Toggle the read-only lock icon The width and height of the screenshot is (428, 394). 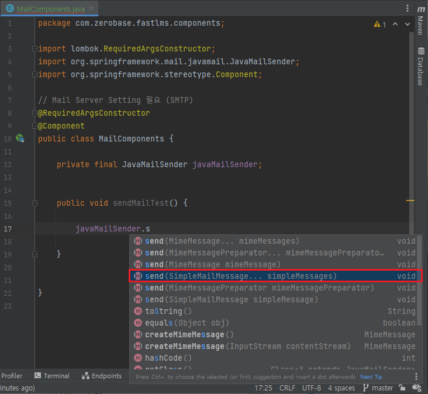tap(402, 388)
